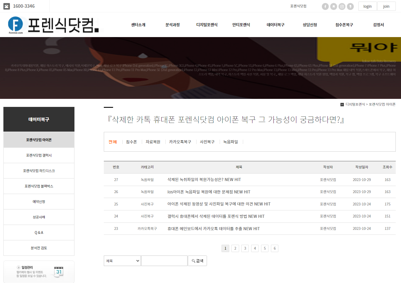Viewport: 401px width, 283px height.
Task: Open the comma-shaped social icon
Action: 350,6
